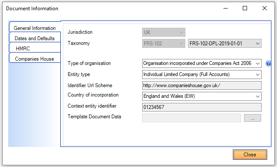Click the Document Information window title

coord(32,9)
